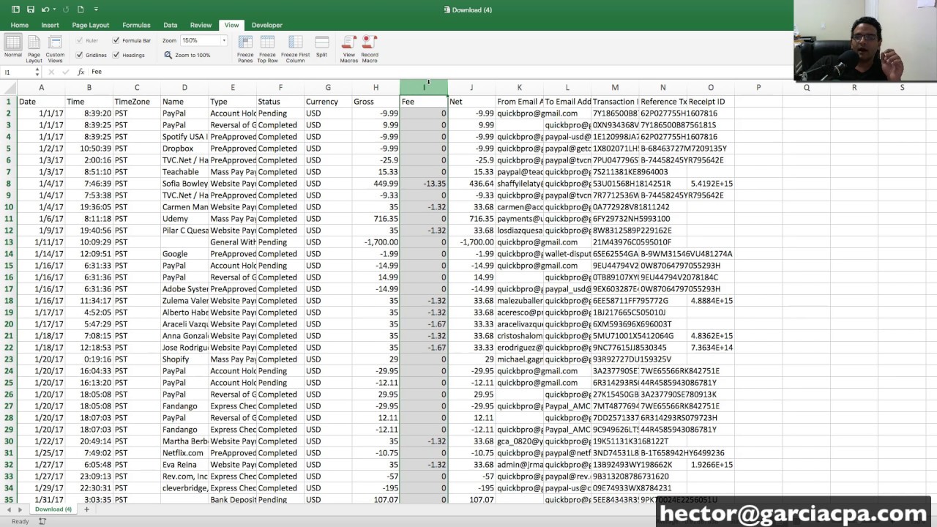
Task: Select the Download (4) sheet tab
Action: (53, 509)
